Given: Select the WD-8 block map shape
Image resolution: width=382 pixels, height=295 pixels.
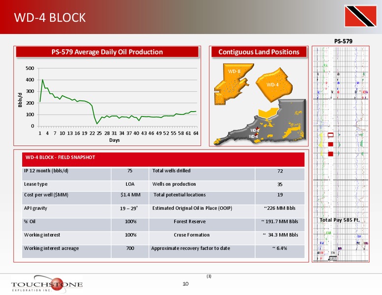Looking at the screenshot, I should [233, 84].
